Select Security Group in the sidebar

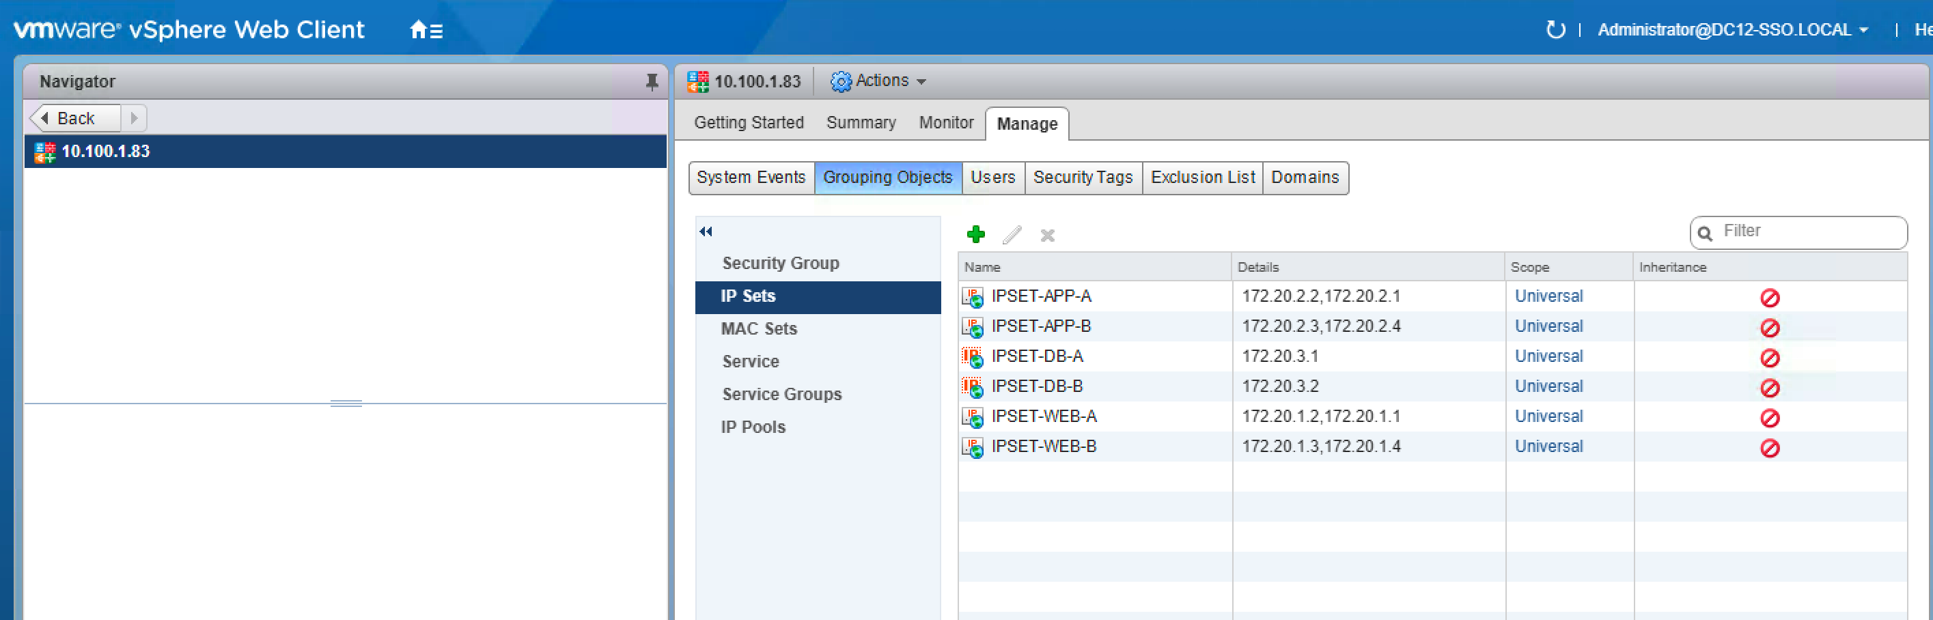[x=779, y=263]
